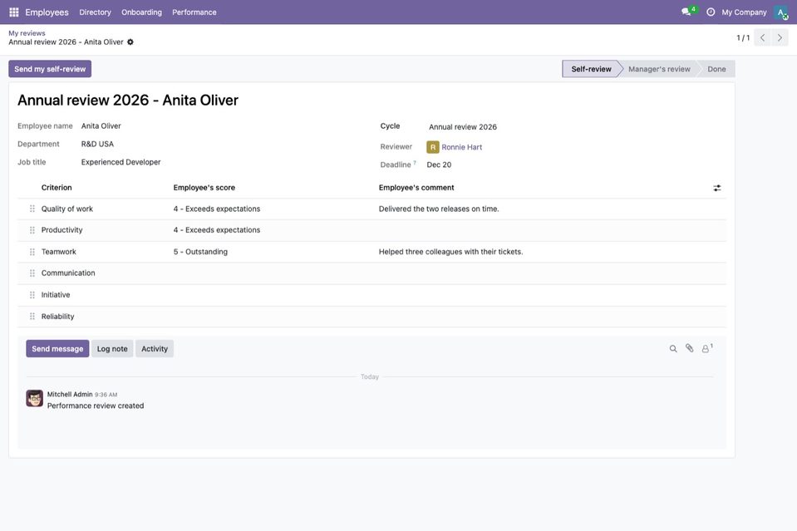Select the Manager's review stage

659,69
